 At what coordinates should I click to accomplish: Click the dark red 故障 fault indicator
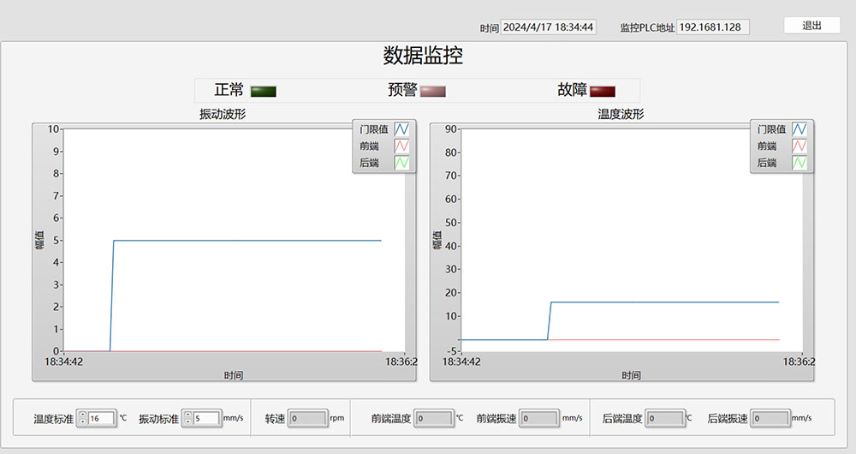pos(602,91)
